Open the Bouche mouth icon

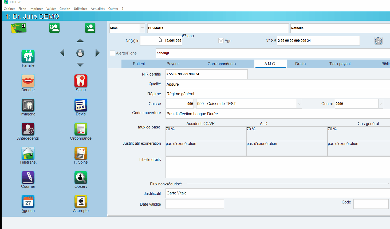coord(28,81)
